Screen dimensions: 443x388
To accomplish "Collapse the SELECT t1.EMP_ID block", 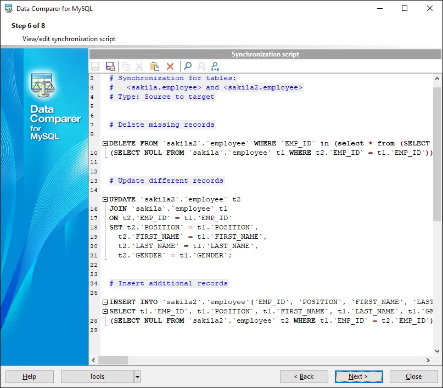I will 105,312.
